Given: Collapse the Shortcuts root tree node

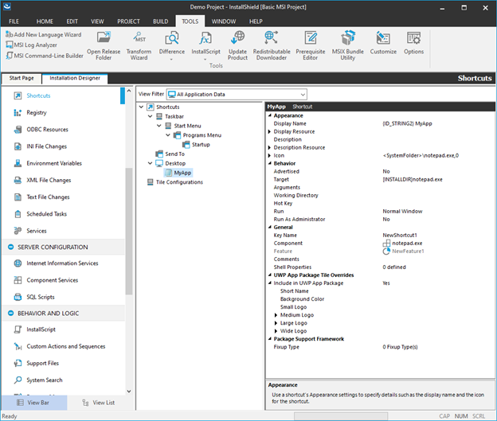Looking at the screenshot, I should 141,107.
